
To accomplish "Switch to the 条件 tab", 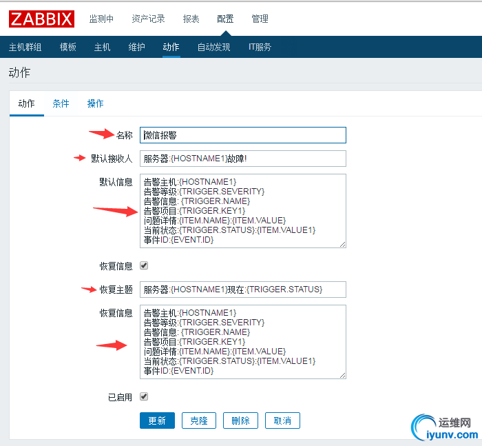I will [x=61, y=103].
